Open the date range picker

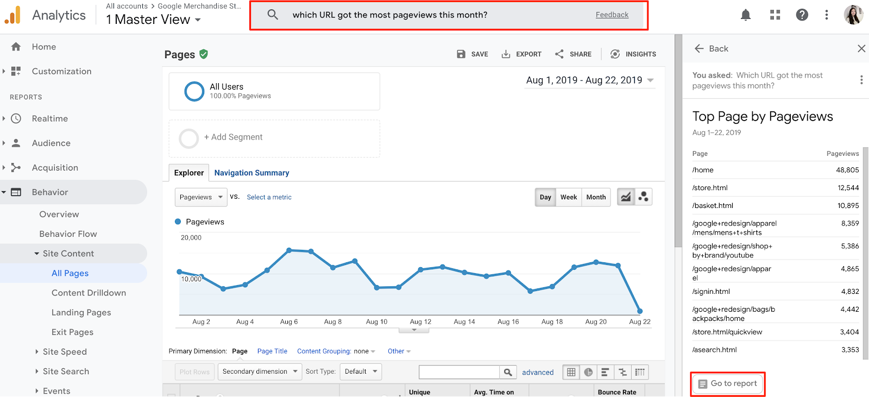[x=590, y=80]
